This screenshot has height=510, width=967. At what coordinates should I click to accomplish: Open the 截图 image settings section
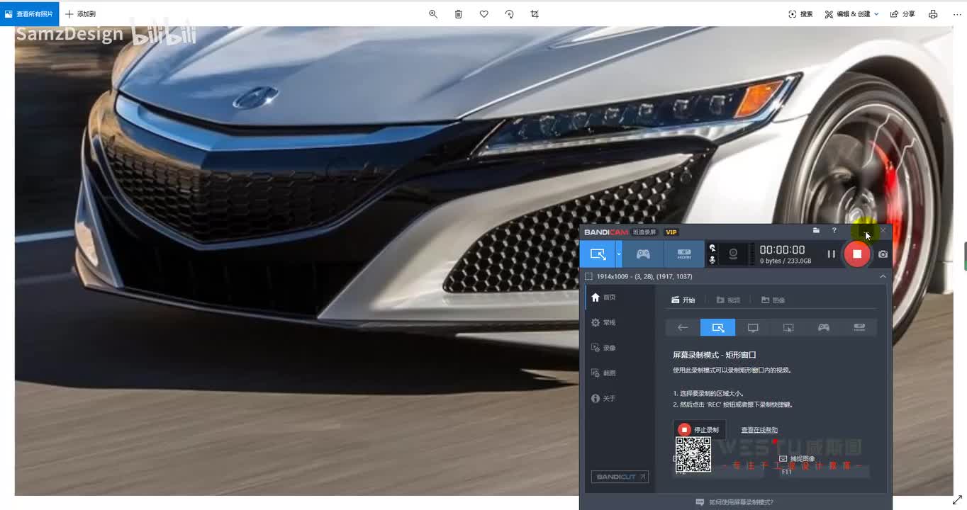(603, 373)
